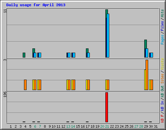
Task: Click the orange Sites bar on day 7
Action: [40, 85]
